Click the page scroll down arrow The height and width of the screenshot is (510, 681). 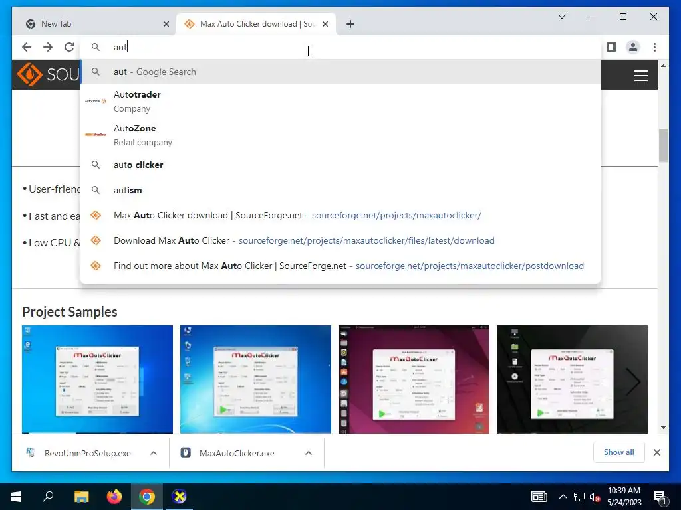click(x=663, y=428)
